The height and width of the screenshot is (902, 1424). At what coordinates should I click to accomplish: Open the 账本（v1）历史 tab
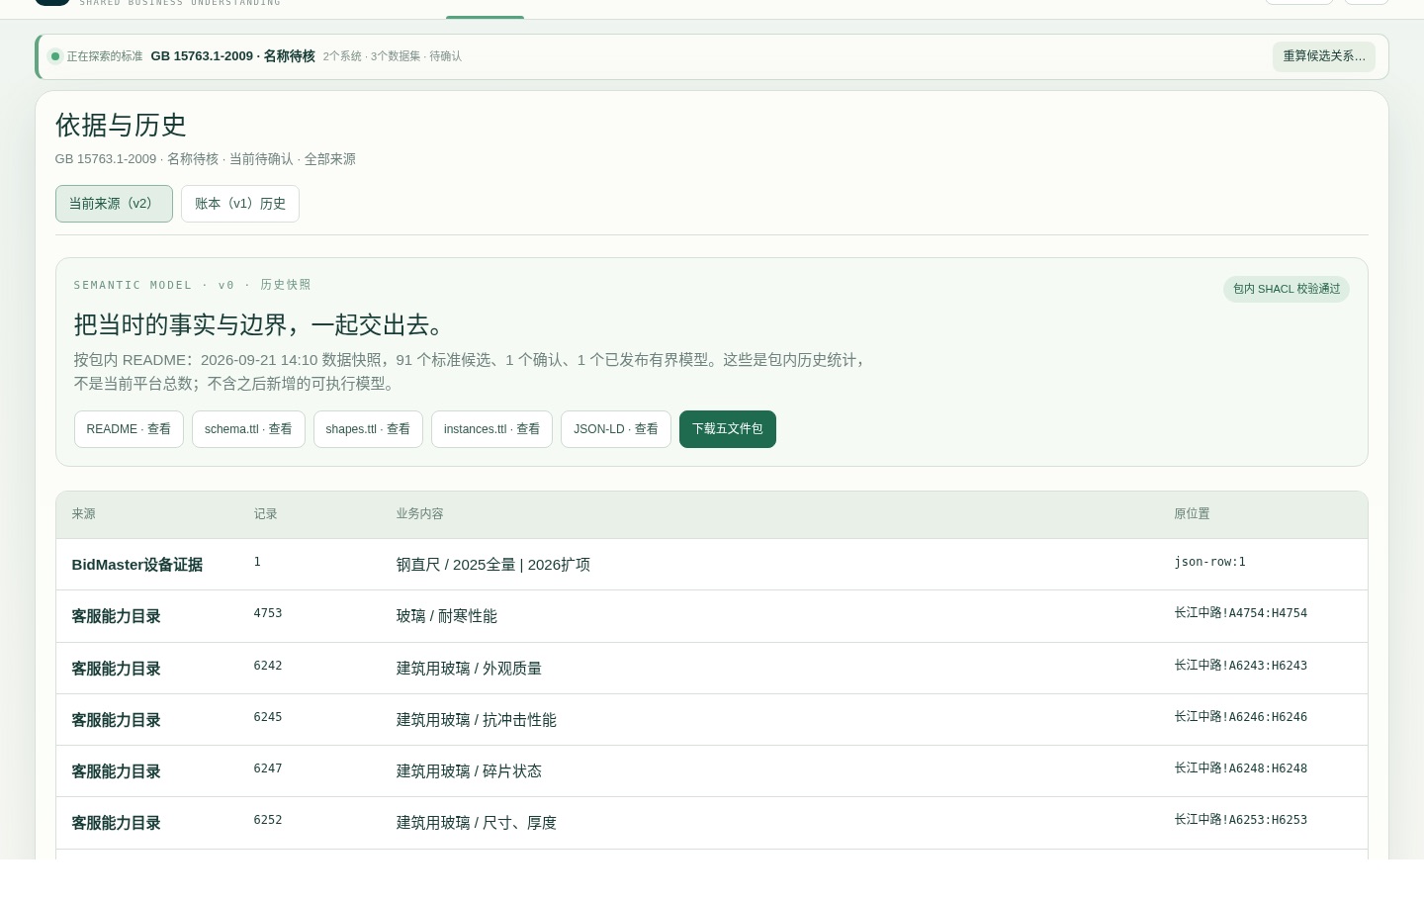240,204
